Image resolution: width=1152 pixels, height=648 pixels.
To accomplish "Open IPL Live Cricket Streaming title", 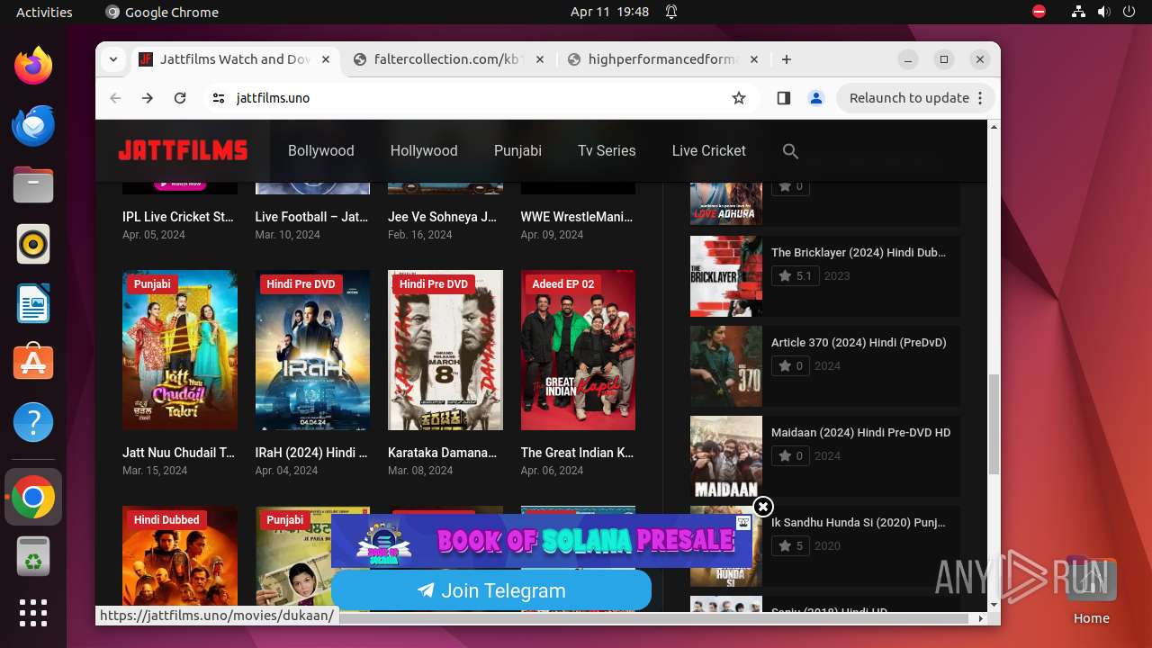I will point(178,217).
